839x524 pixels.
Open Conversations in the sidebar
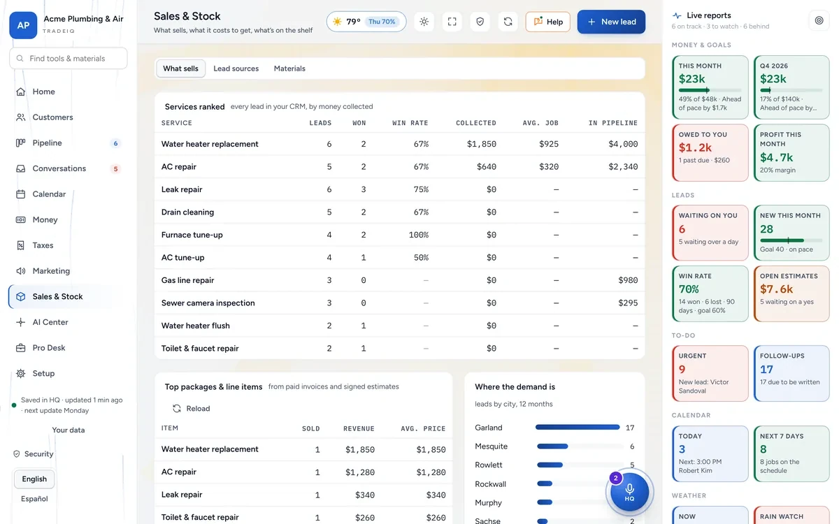[68, 168]
